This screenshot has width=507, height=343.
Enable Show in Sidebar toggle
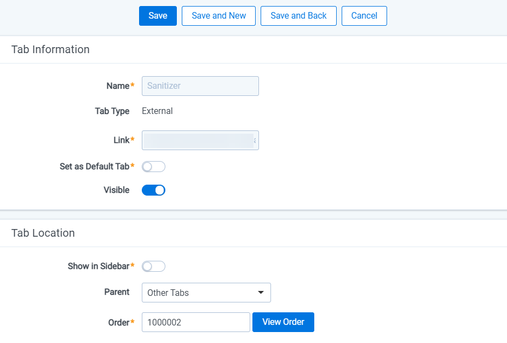click(154, 266)
